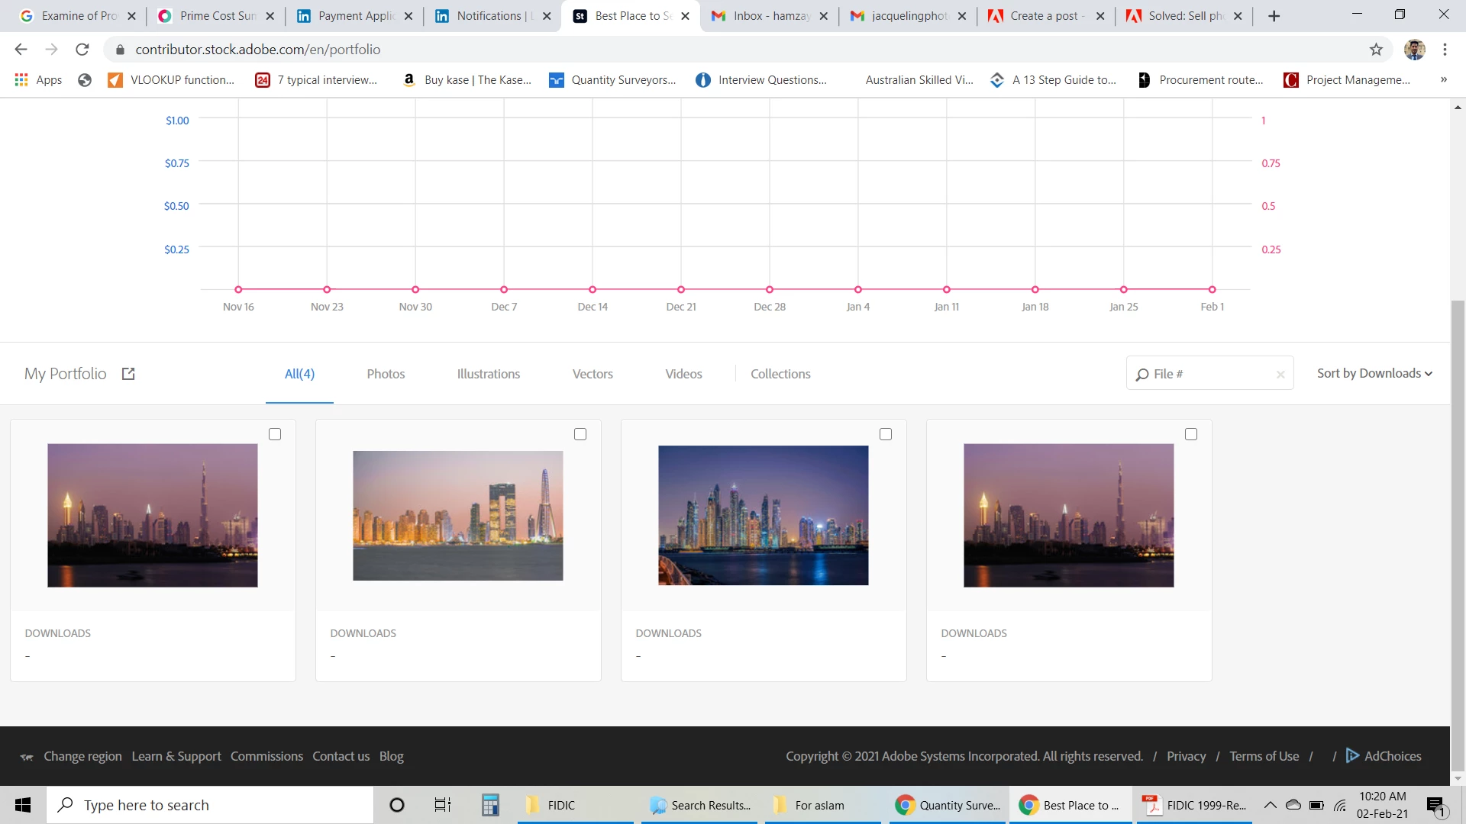Switch to the Photos tab
The image size is (1466, 824).
(386, 374)
